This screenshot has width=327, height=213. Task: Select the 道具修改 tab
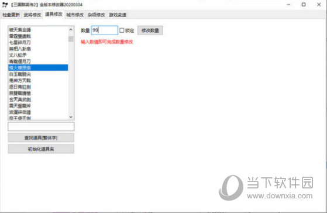54,14
